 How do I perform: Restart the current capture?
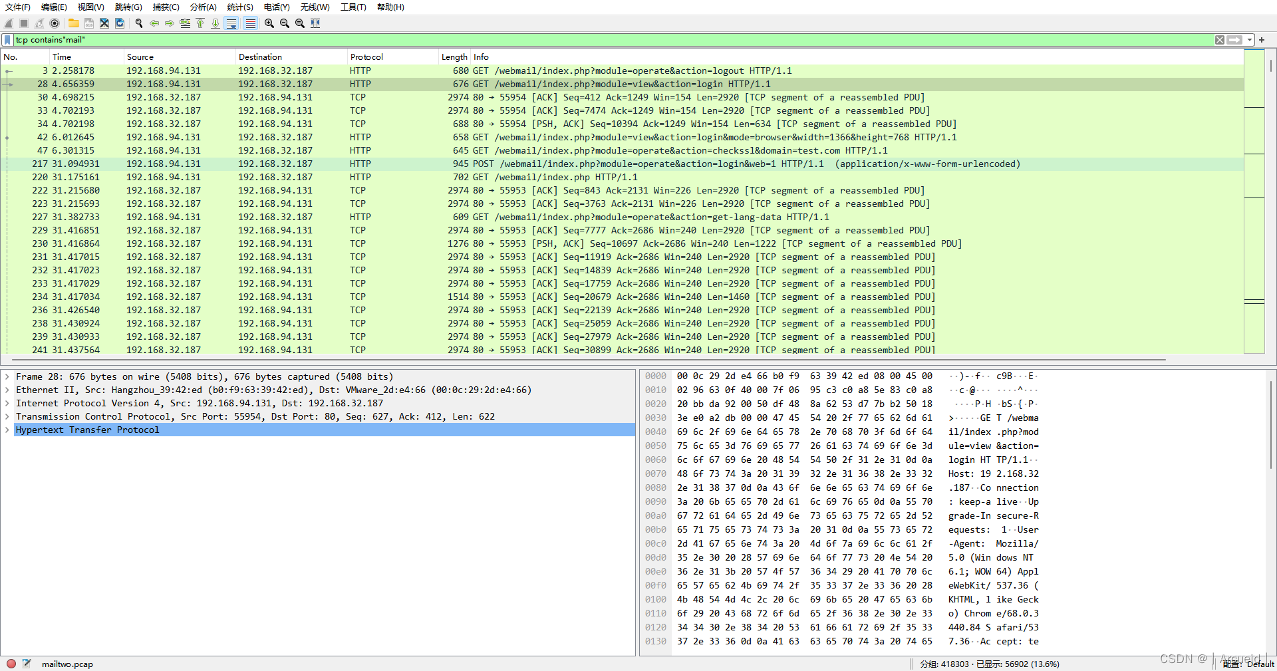pos(39,23)
